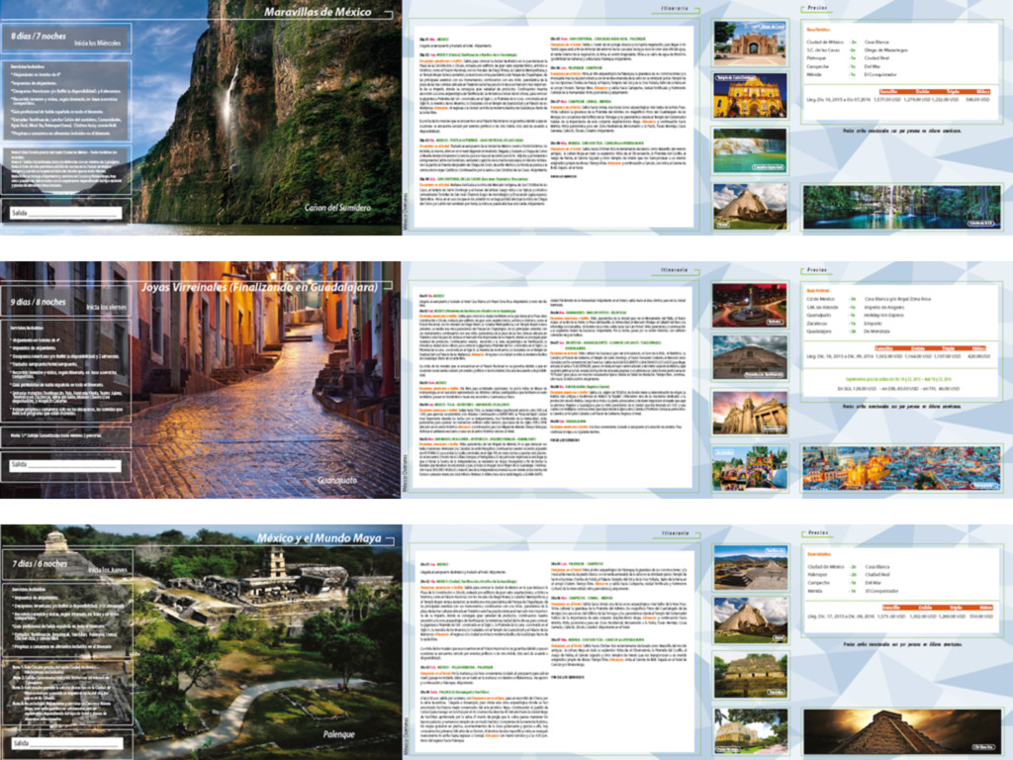
Task: Open the brick arch gateway thumbnail
Action: pos(750,44)
